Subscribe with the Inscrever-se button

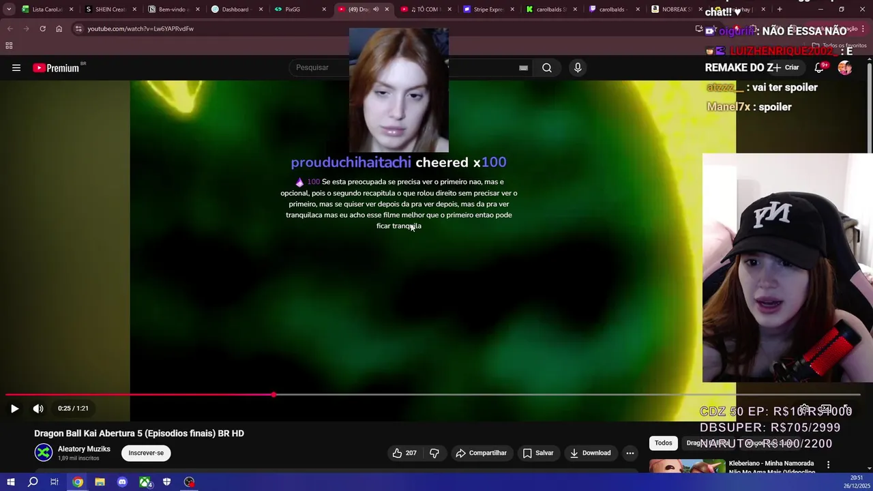[x=146, y=453]
